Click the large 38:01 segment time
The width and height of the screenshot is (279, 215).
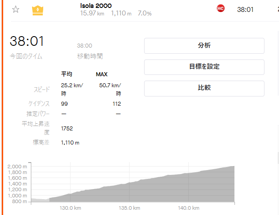27,42
